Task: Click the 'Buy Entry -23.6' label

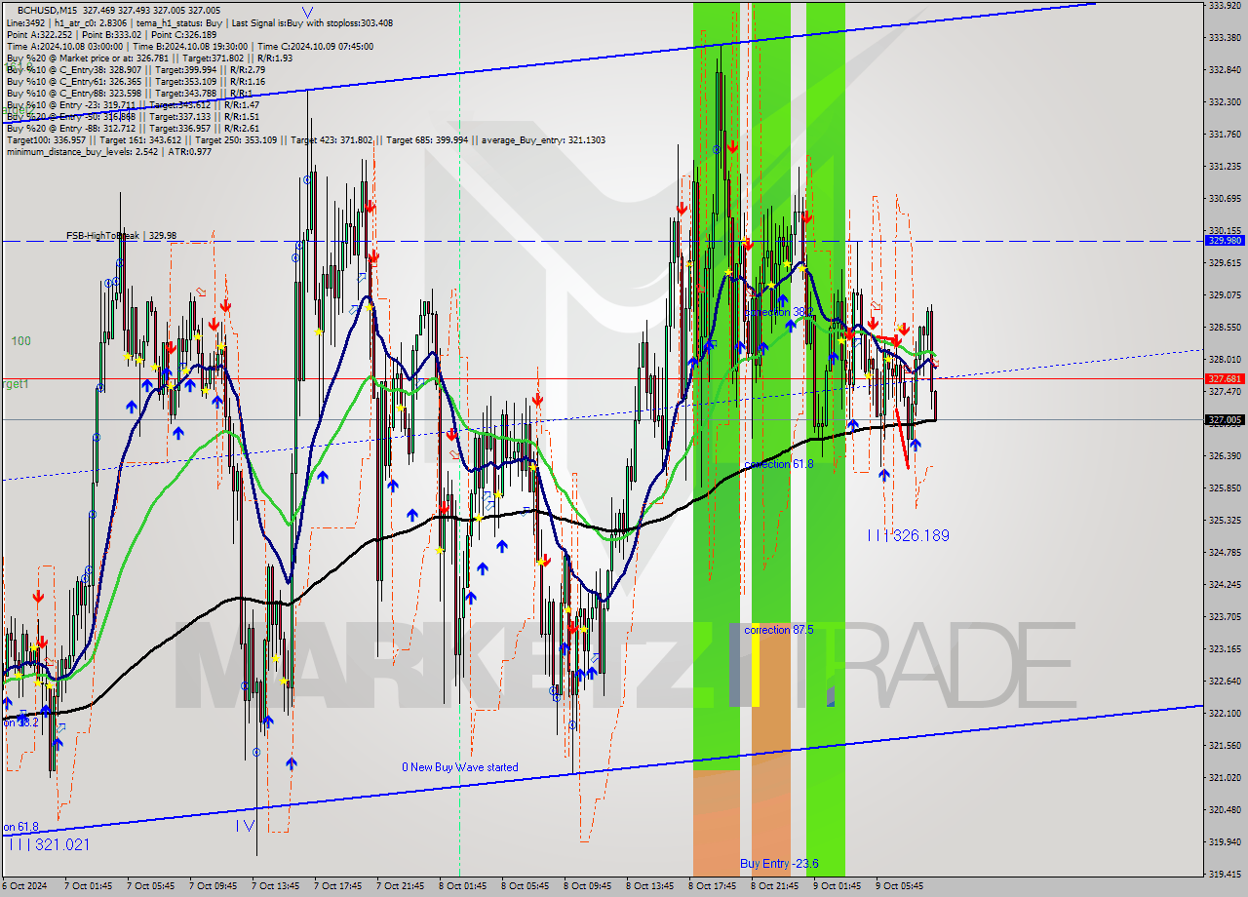Action: pos(779,864)
